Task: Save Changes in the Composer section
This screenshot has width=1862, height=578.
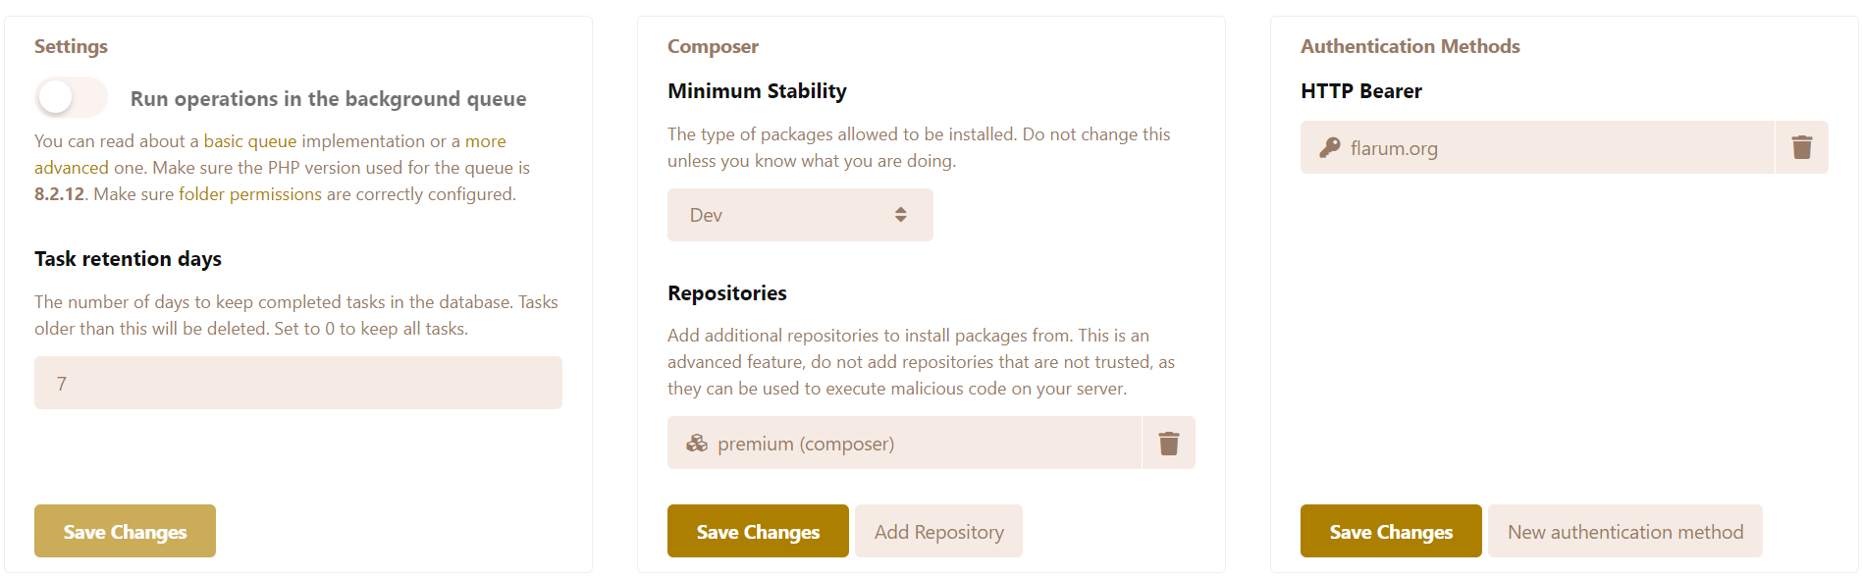Action: (757, 531)
